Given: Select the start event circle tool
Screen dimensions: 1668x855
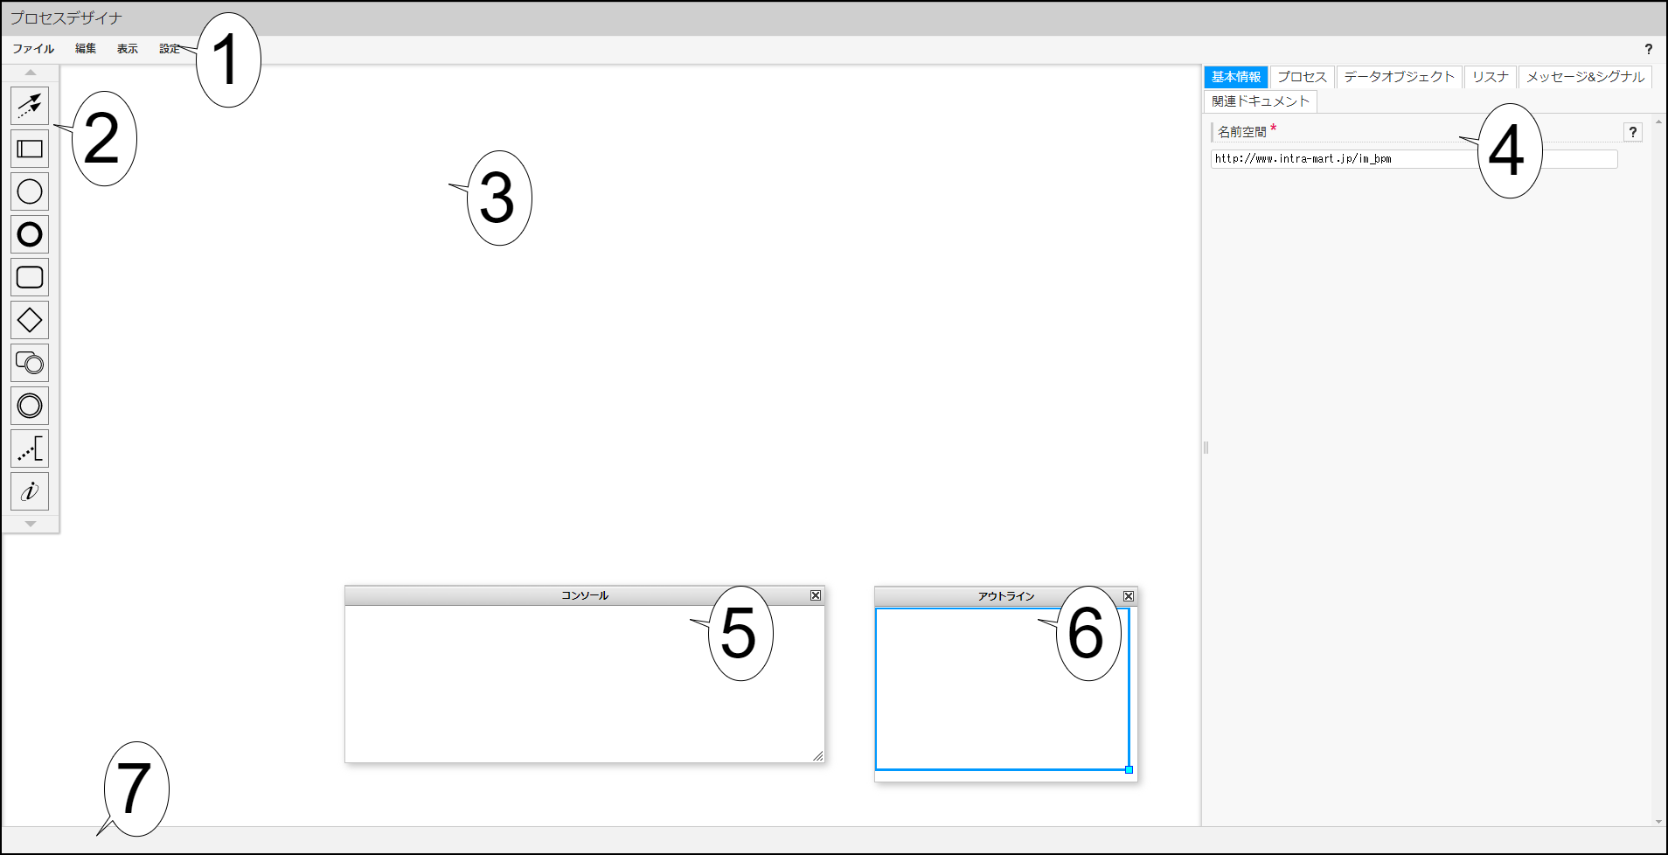Looking at the screenshot, I should click(30, 191).
